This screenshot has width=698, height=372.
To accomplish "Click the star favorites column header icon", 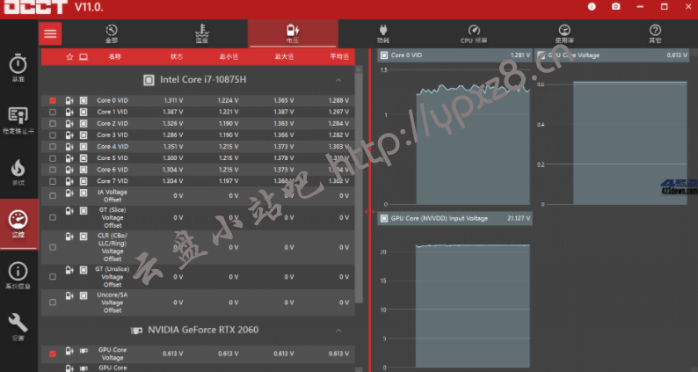I will click(69, 56).
